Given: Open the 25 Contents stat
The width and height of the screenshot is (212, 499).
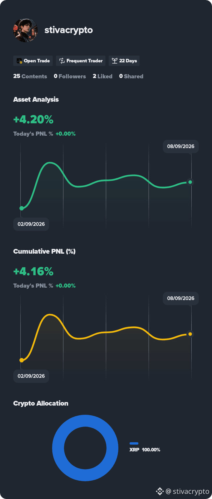Looking at the screenshot, I should [30, 76].
